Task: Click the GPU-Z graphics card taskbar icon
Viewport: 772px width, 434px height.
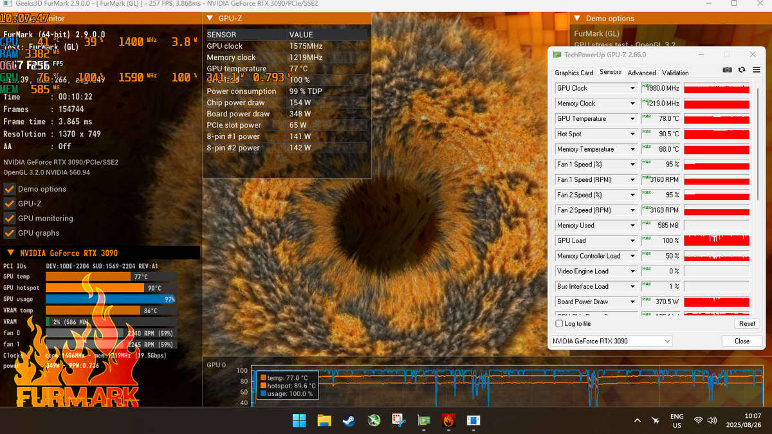Action: point(423,420)
